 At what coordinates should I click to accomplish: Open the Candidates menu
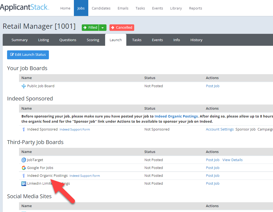pos(101,8)
